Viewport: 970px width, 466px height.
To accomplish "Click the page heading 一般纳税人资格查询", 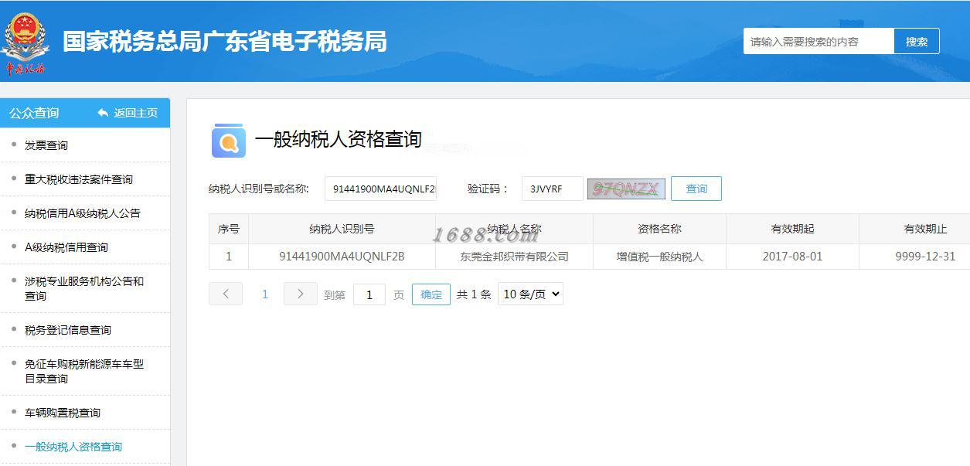I will pyautogui.click(x=339, y=139).
